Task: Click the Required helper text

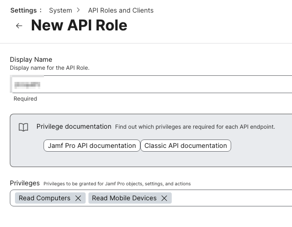Action: click(25, 99)
